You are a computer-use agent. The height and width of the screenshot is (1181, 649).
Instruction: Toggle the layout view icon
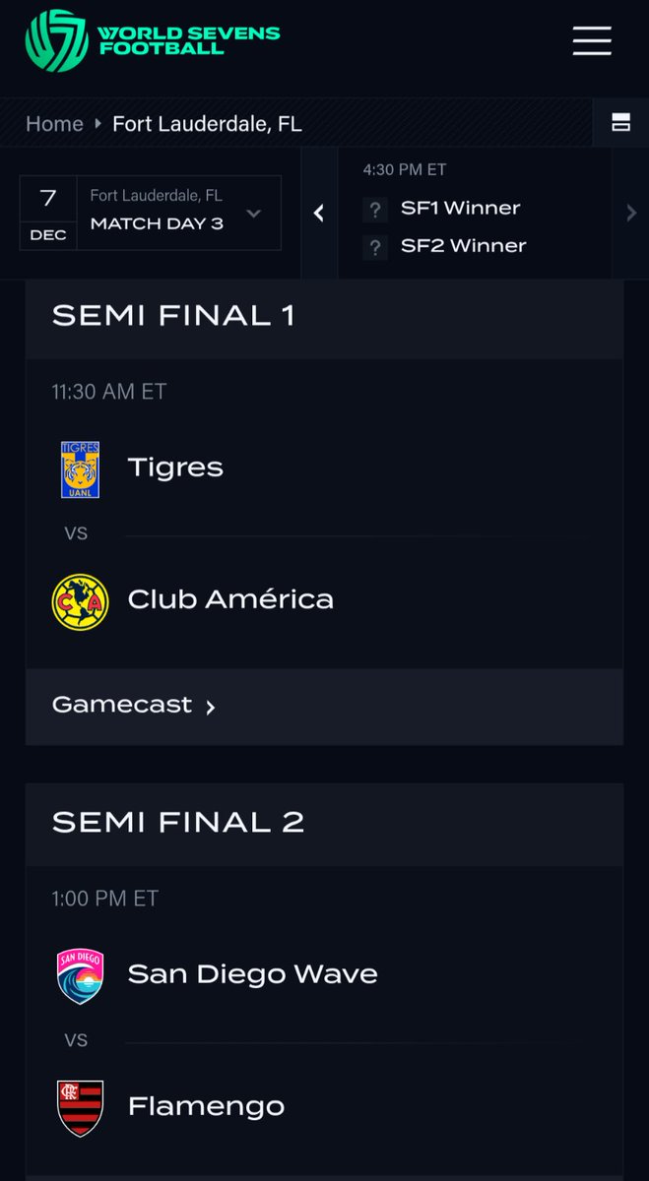coord(620,123)
